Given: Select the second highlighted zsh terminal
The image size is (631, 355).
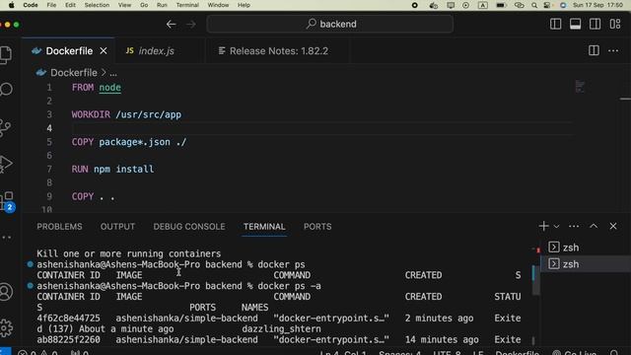Looking at the screenshot, I should 586,264.
